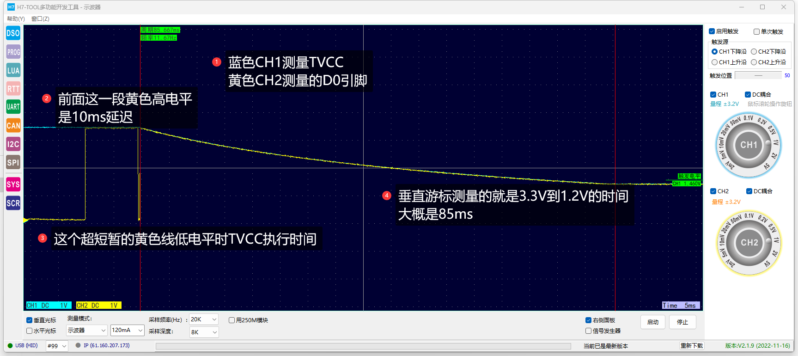Toggle CH2 DC coupling checkbox
Screen dimensions: 798x356
pos(749,191)
